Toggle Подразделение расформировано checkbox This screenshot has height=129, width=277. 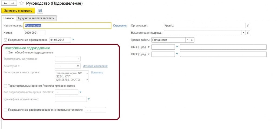click(x=5, y=110)
